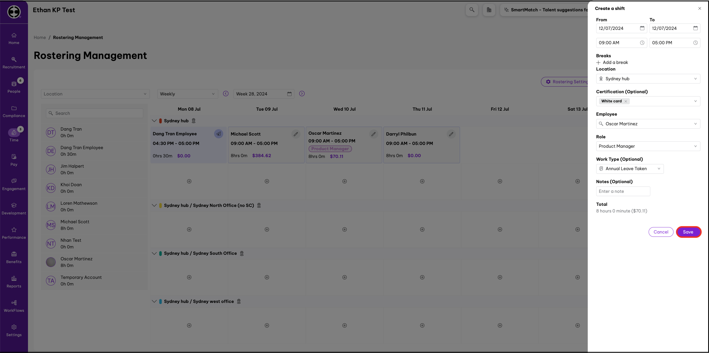Click plus icon to add a break
The height and width of the screenshot is (353, 709).
pyautogui.click(x=598, y=63)
